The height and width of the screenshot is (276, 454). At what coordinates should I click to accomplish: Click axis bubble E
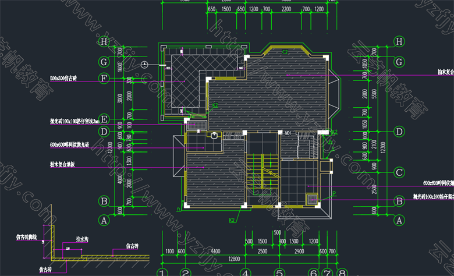click(x=104, y=119)
